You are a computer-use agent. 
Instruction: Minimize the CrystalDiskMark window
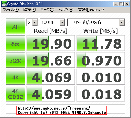coord(116,4)
